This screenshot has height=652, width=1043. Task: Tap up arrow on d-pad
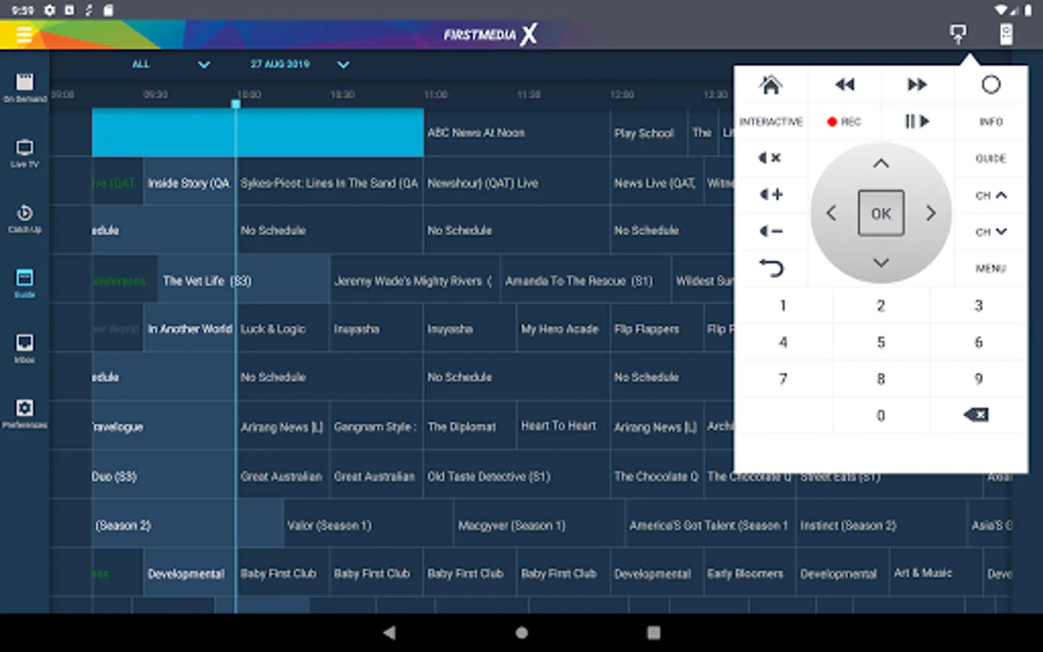pyautogui.click(x=881, y=164)
